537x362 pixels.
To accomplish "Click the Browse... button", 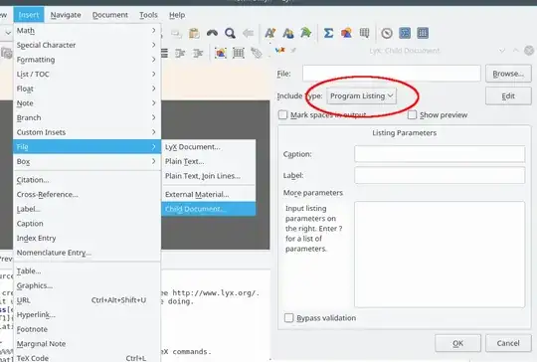I will pos(508,74).
